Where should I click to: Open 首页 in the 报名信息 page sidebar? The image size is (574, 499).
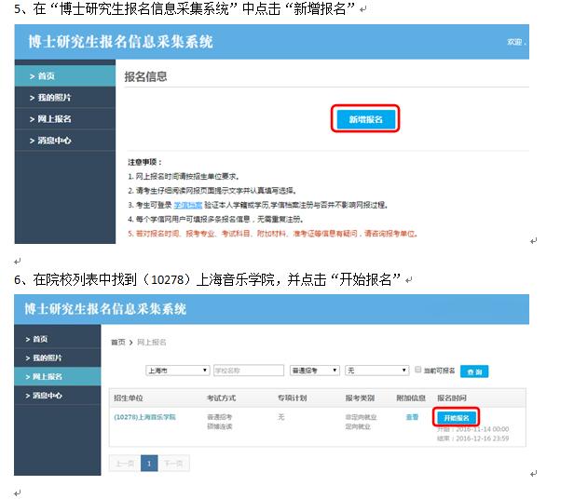click(x=65, y=76)
